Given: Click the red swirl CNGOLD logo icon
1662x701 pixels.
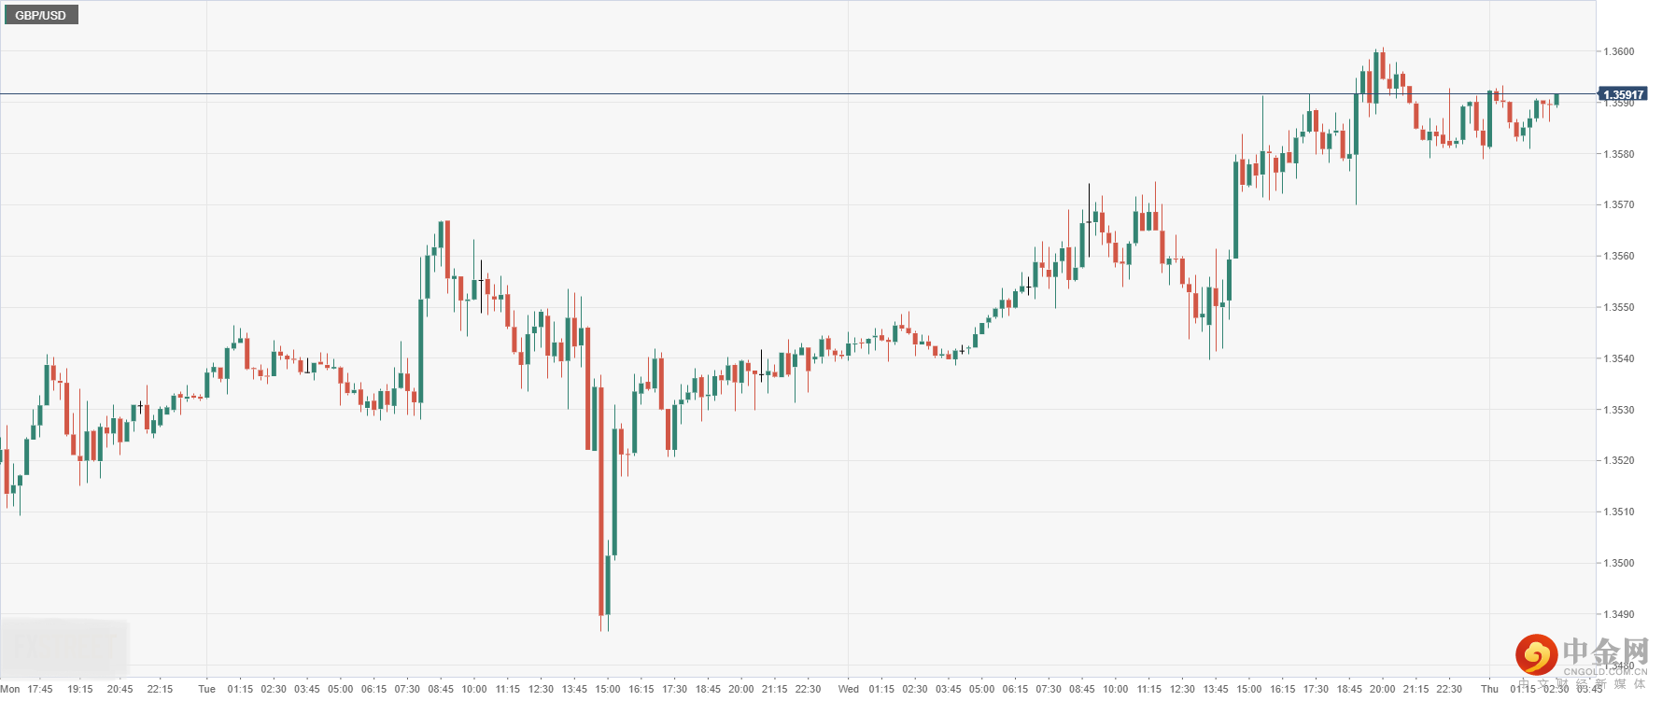Looking at the screenshot, I should 1535,654.
